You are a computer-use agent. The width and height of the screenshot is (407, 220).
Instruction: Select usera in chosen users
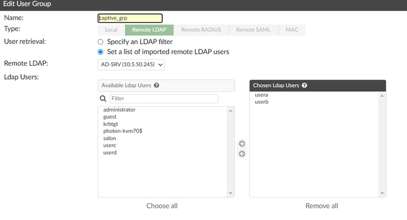pyautogui.click(x=262, y=95)
